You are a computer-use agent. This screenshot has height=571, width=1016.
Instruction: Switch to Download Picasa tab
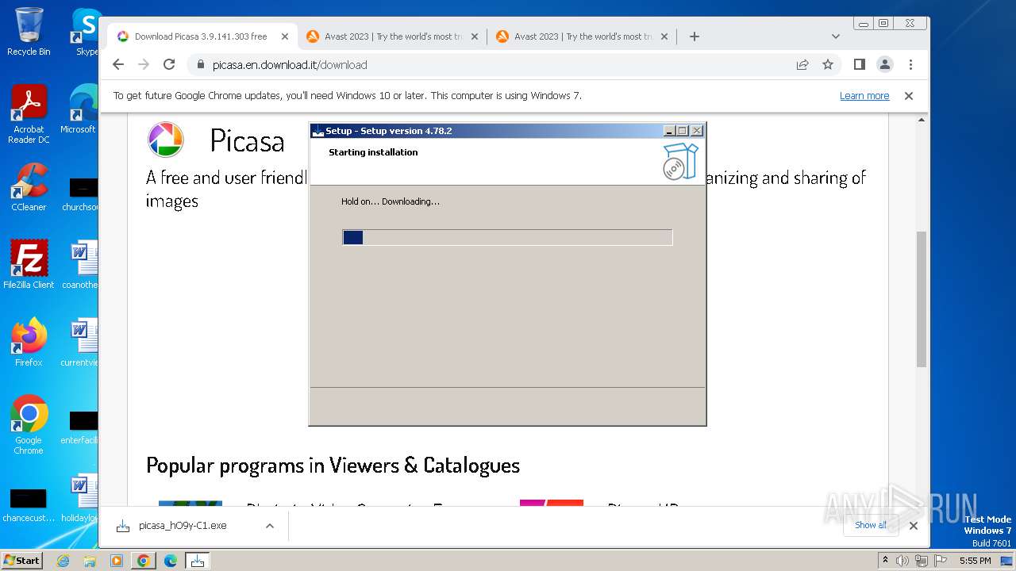201,36
